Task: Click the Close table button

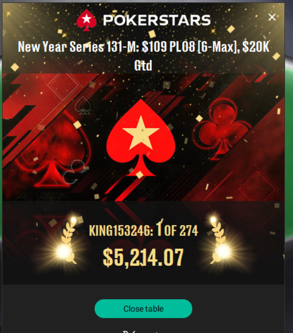Action: point(143,309)
